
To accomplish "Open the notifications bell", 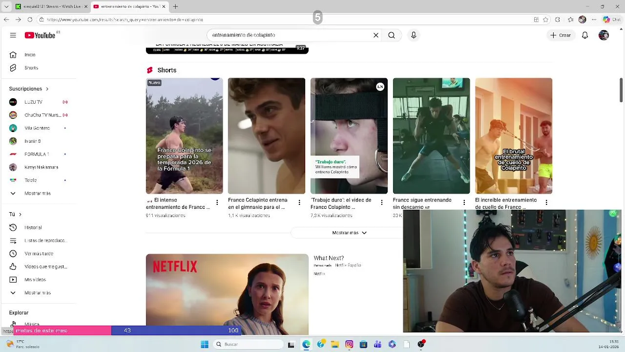I will pos(585,35).
